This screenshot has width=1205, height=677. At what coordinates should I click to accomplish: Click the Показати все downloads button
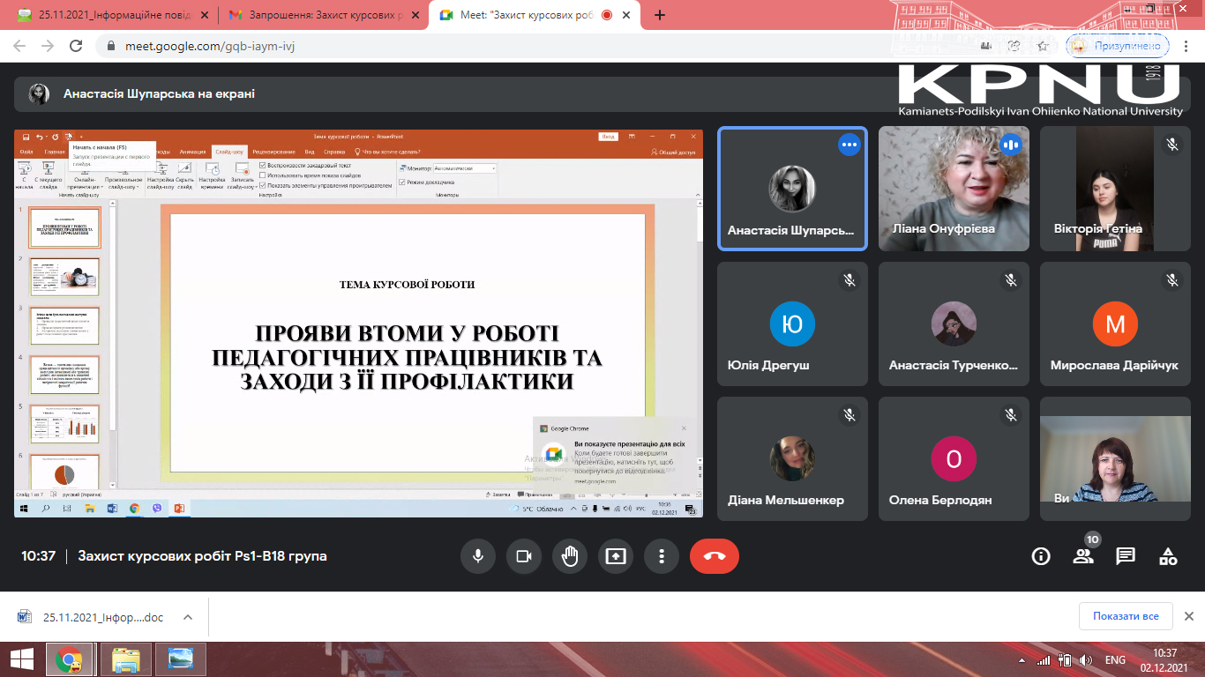point(1126,616)
